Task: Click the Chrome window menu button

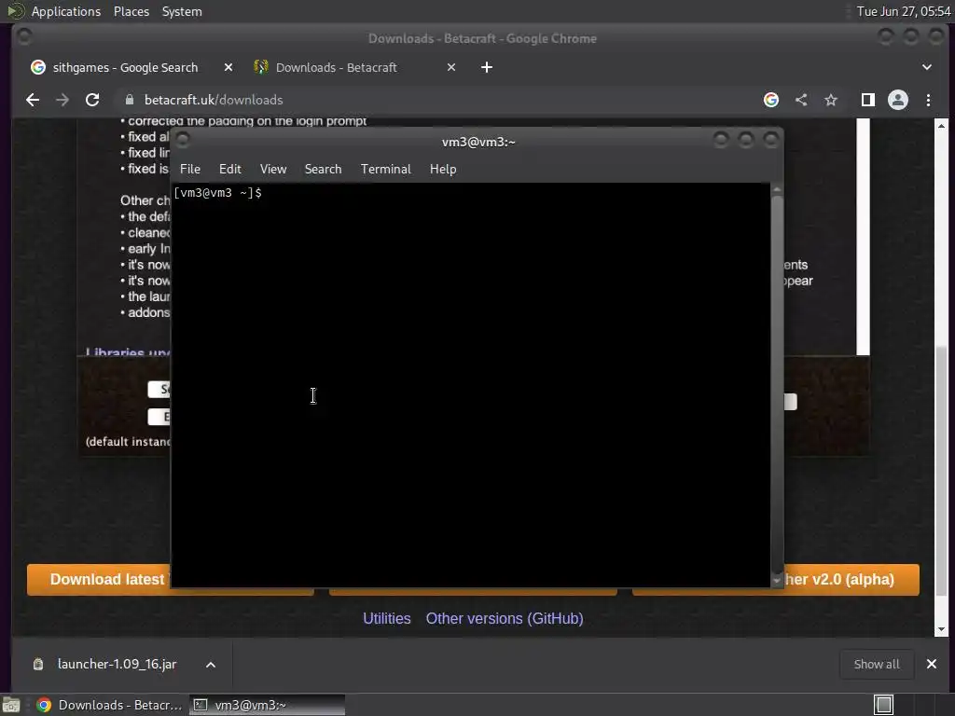Action: pos(24,37)
